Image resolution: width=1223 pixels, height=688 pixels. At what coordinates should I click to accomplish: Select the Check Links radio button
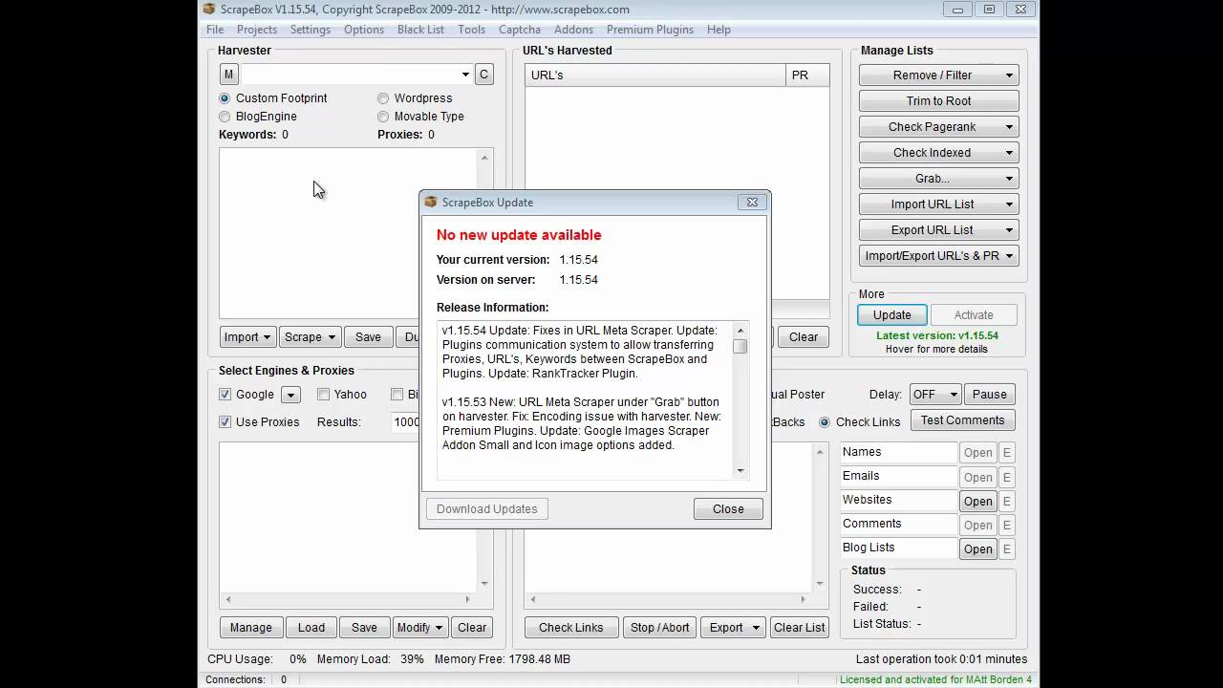click(x=825, y=422)
